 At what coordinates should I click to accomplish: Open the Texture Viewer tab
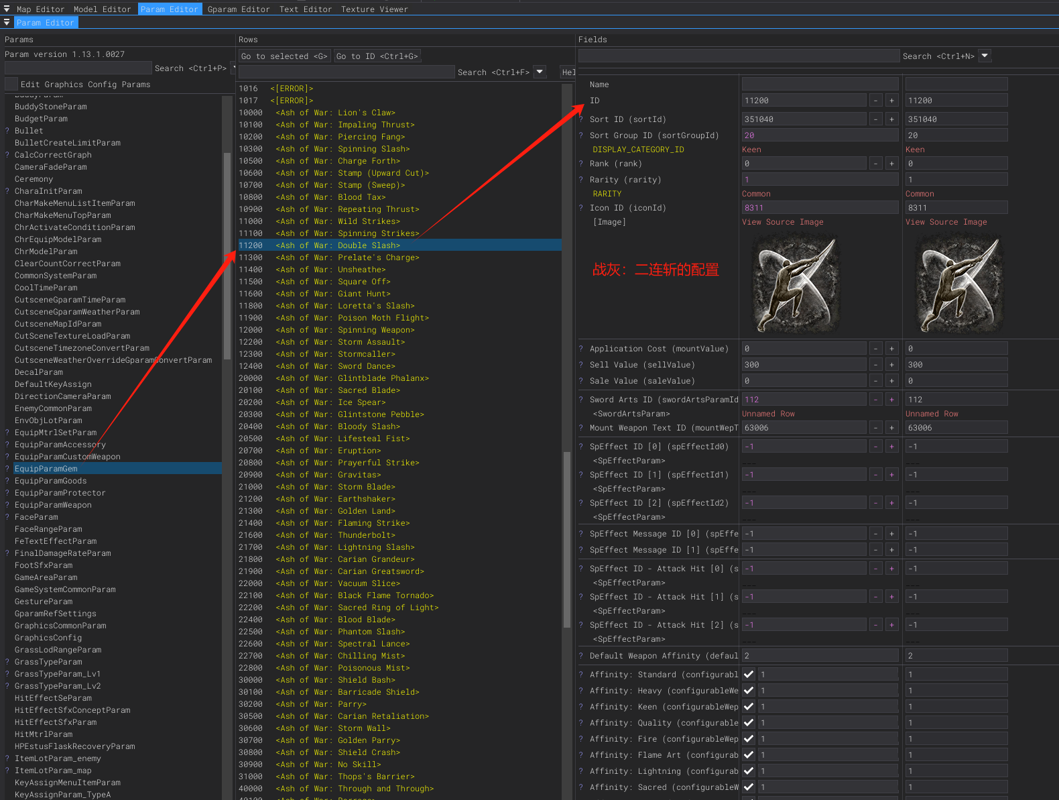pos(374,9)
